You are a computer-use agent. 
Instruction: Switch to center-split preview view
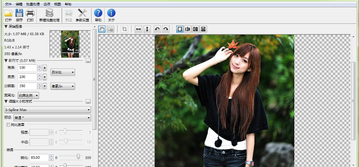188,29
